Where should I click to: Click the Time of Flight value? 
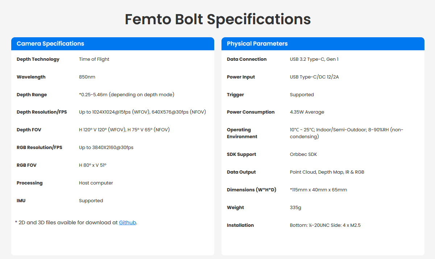[94, 59]
